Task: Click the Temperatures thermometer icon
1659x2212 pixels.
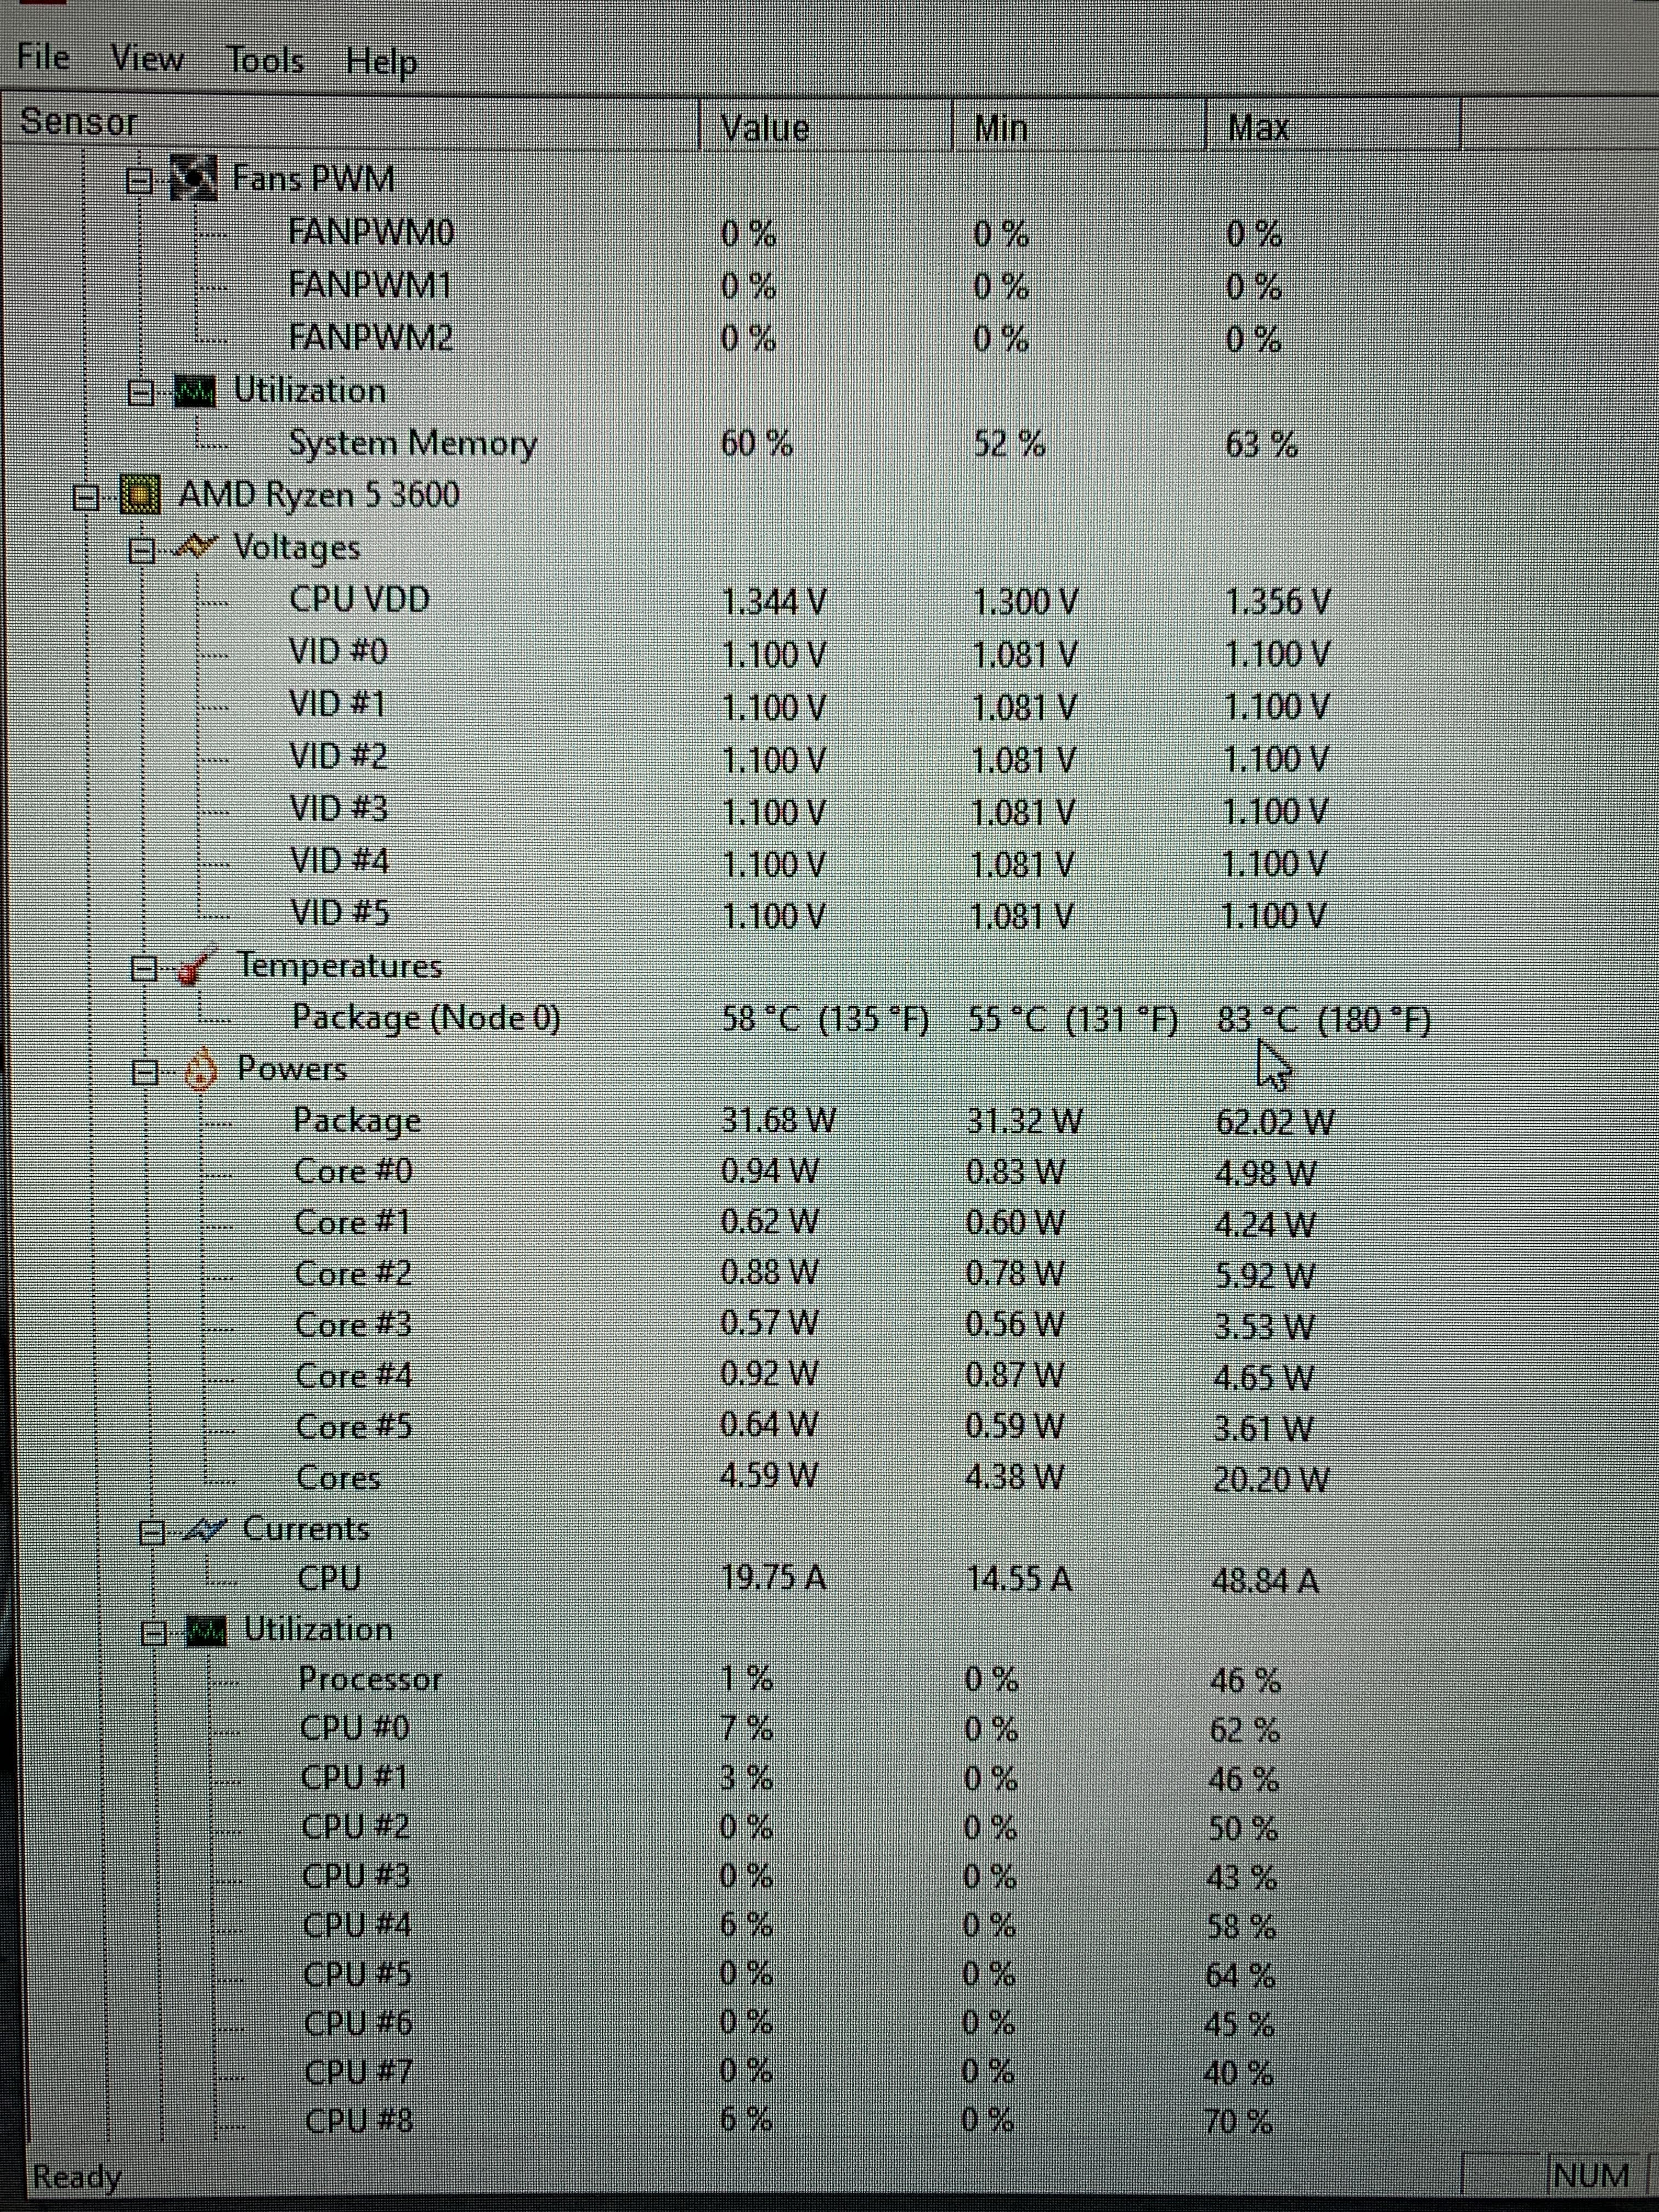Action: point(193,967)
